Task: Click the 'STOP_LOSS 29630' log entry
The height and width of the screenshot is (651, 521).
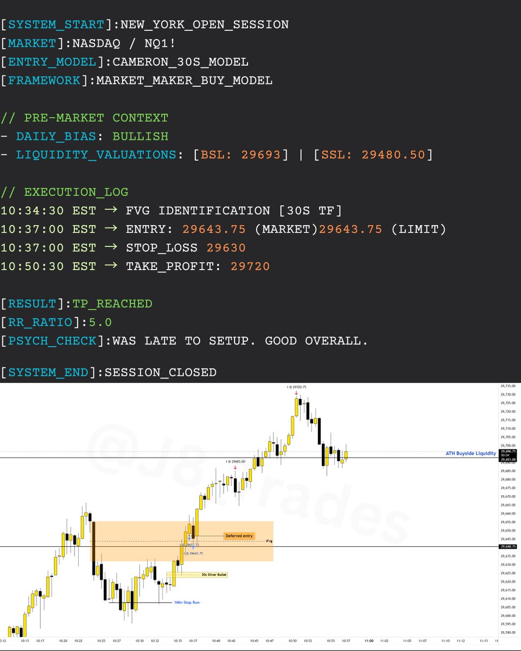Action: (186, 248)
